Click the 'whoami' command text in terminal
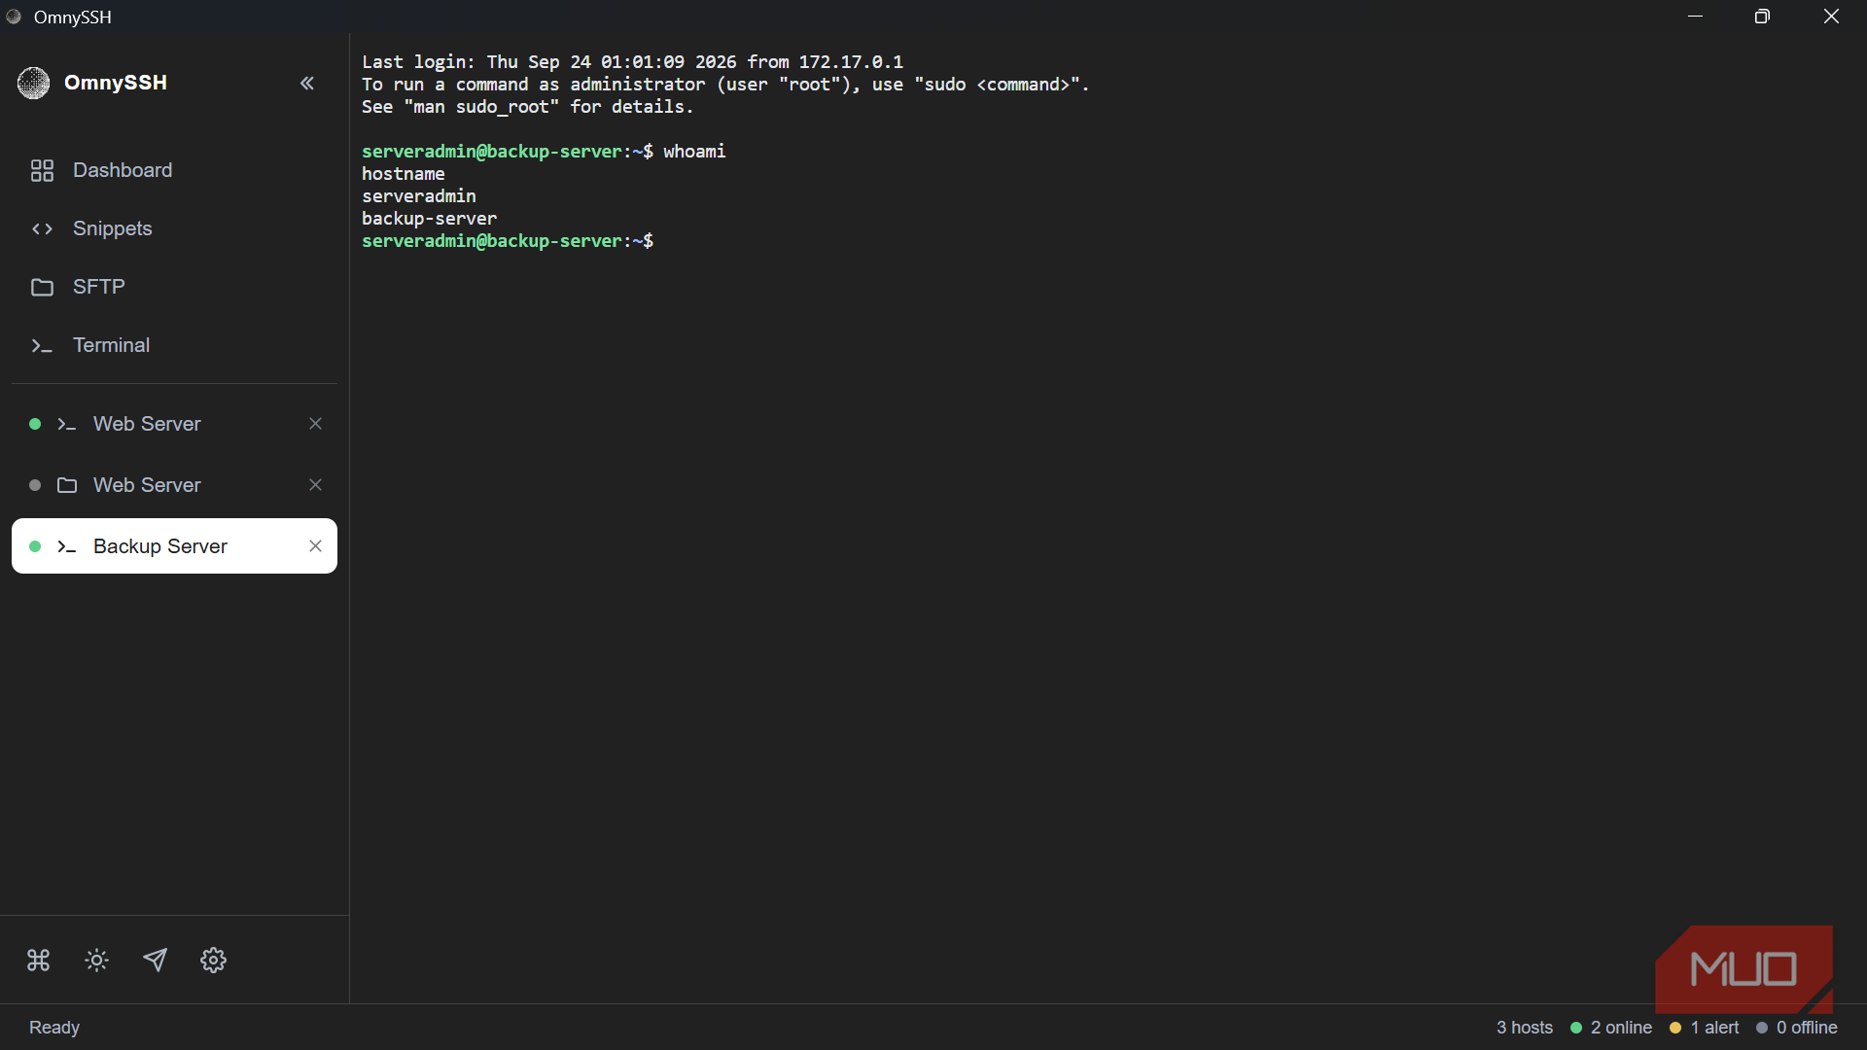 pyautogui.click(x=694, y=152)
